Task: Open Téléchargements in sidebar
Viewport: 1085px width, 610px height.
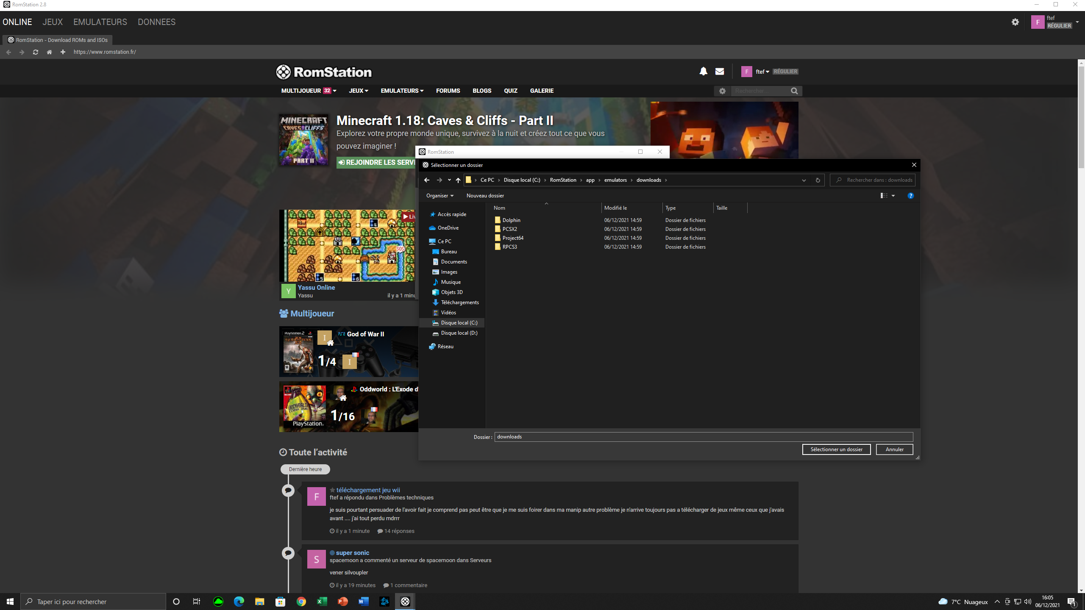Action: 460,302
